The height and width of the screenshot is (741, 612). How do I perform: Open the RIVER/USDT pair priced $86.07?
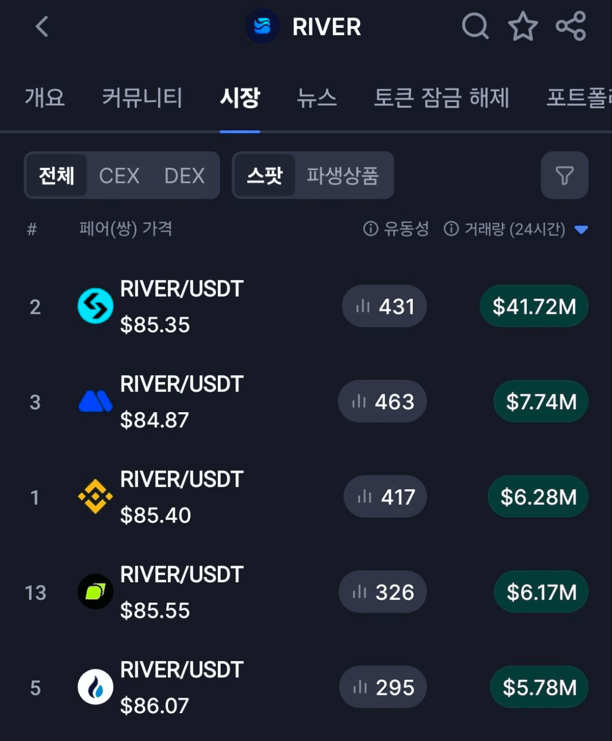coord(181,687)
